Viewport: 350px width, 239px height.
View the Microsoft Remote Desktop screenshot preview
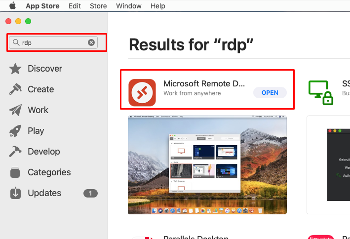(207, 164)
